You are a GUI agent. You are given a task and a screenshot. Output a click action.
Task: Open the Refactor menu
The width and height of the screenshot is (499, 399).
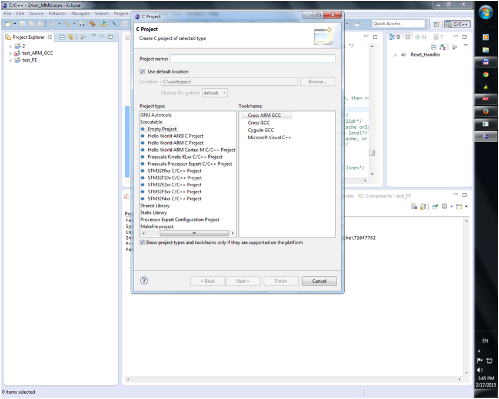coord(57,14)
